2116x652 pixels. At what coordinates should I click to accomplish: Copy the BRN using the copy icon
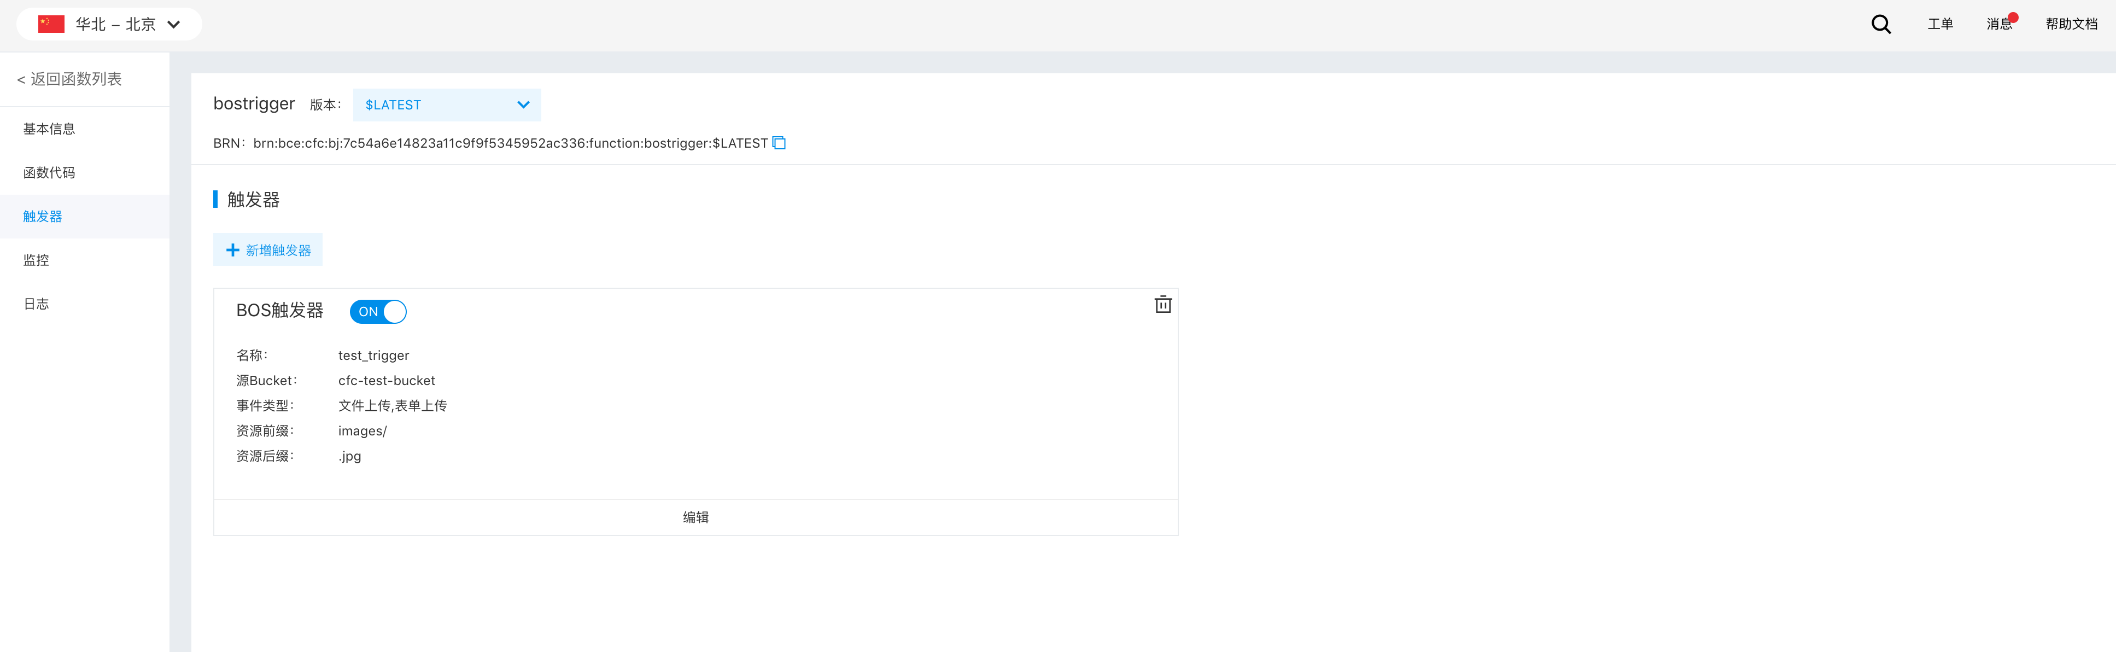pos(780,143)
